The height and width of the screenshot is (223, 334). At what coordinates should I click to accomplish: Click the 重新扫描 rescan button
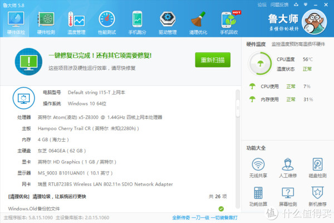(213, 60)
